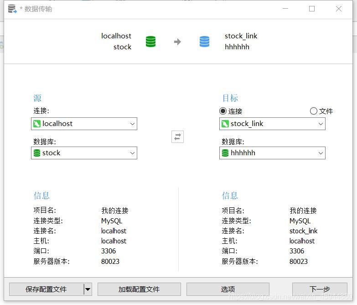Click the green source database icon in header
The height and width of the screenshot is (305, 357).
coord(150,42)
